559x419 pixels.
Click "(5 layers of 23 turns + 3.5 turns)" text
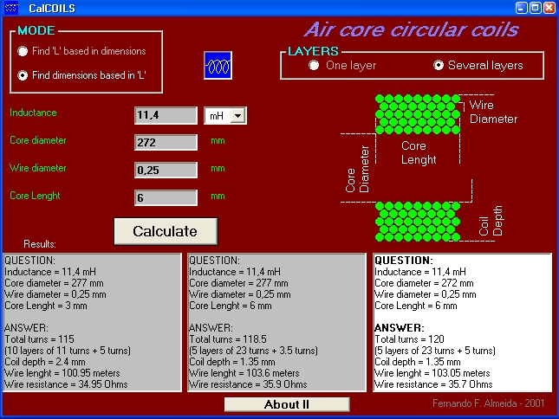(x=253, y=351)
